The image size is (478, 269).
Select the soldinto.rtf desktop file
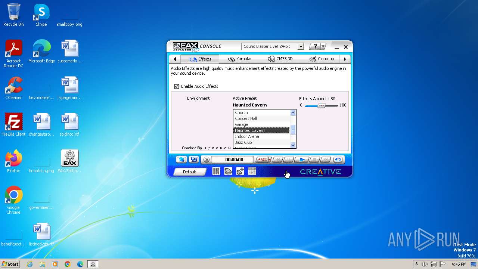69,125
